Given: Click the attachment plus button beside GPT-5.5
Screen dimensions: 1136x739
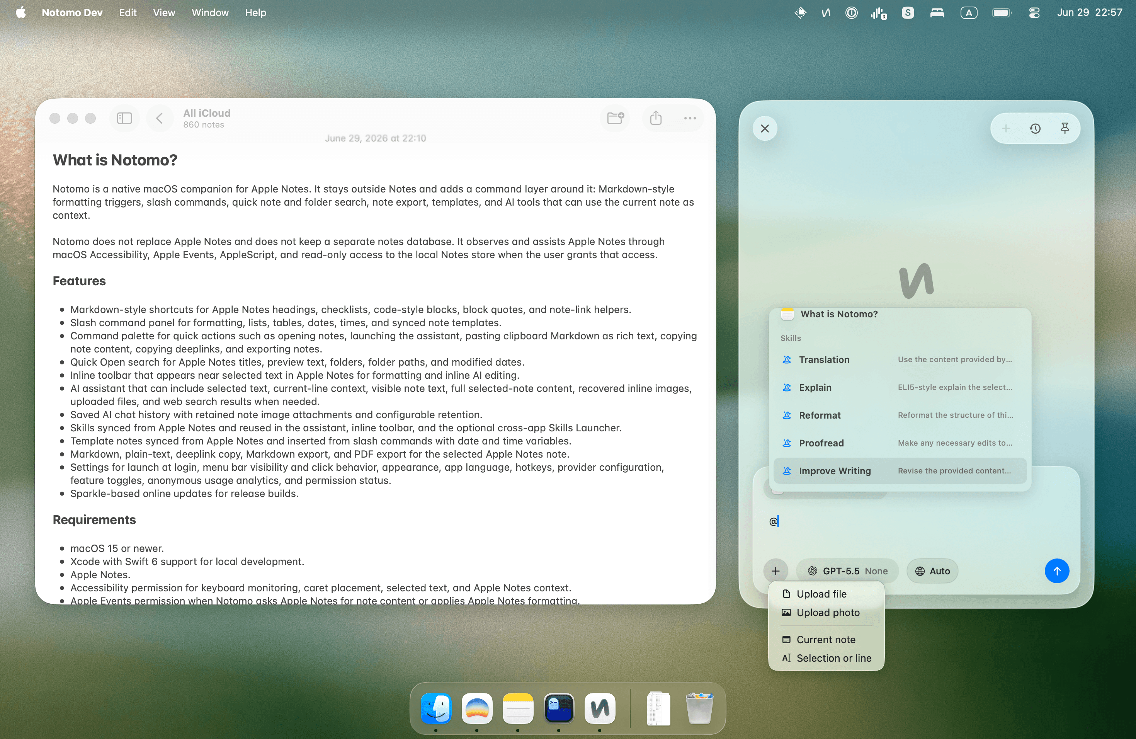Looking at the screenshot, I should pyautogui.click(x=775, y=571).
